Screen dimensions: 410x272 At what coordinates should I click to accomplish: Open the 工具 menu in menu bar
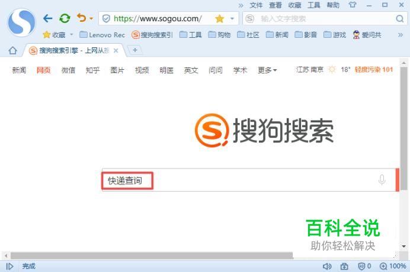(314, 5)
